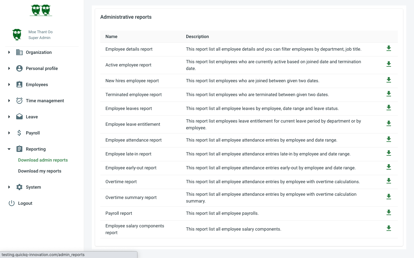Go to Download my reports
Viewport: 414px width, 258px height.
[x=40, y=171]
